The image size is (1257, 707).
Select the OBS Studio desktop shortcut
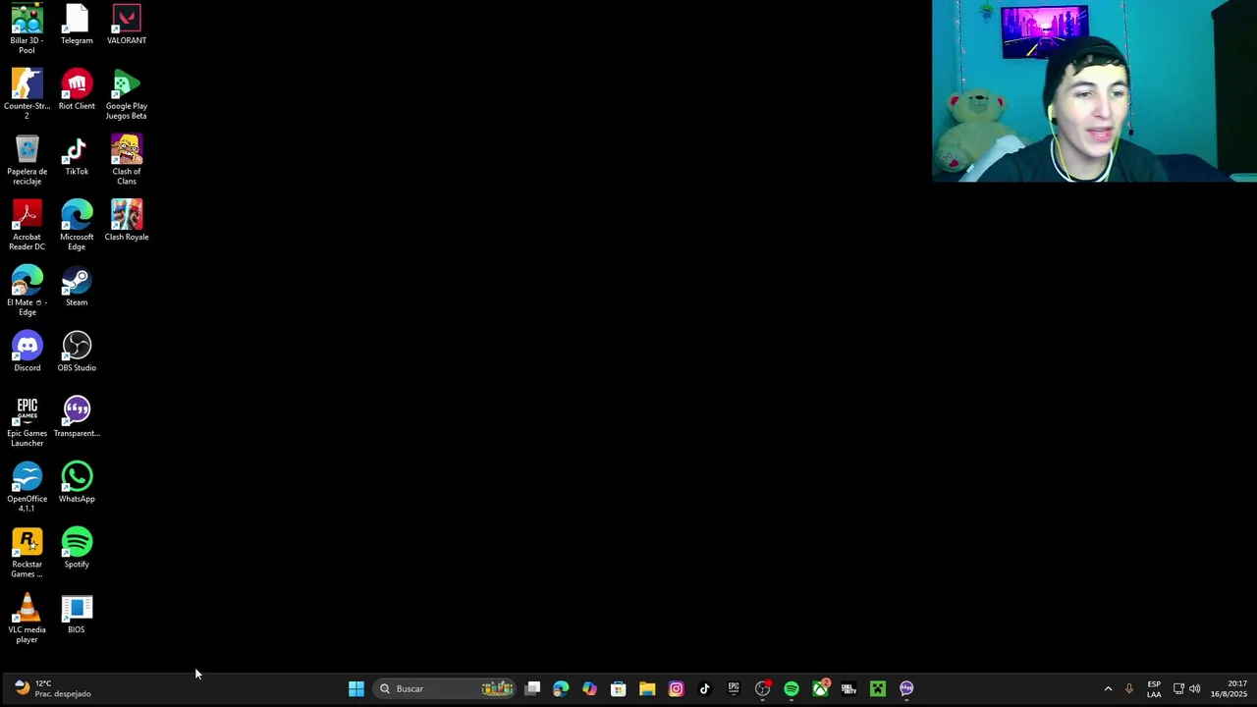(x=77, y=352)
